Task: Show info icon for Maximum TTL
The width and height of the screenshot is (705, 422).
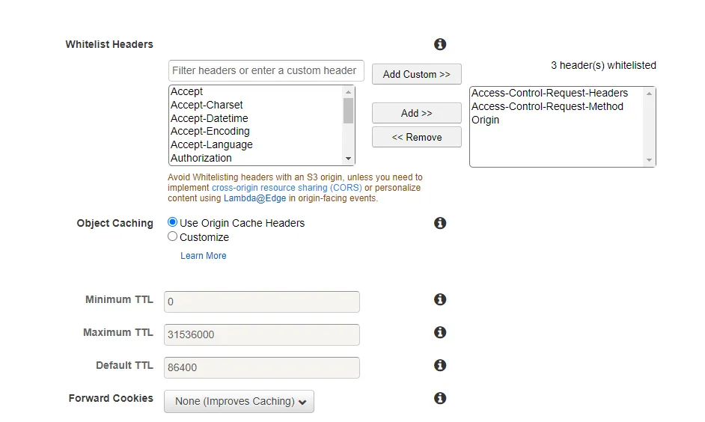Action: click(440, 332)
